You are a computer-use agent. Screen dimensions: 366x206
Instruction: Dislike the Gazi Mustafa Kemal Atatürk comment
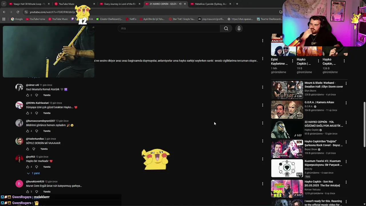pyautogui.click(x=37, y=95)
